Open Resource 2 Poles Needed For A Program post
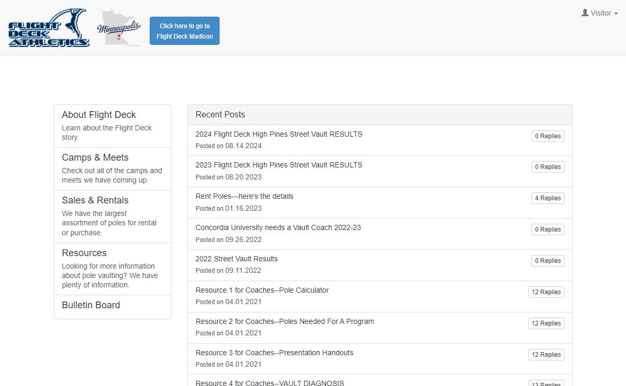626x386 pixels. [x=285, y=321]
